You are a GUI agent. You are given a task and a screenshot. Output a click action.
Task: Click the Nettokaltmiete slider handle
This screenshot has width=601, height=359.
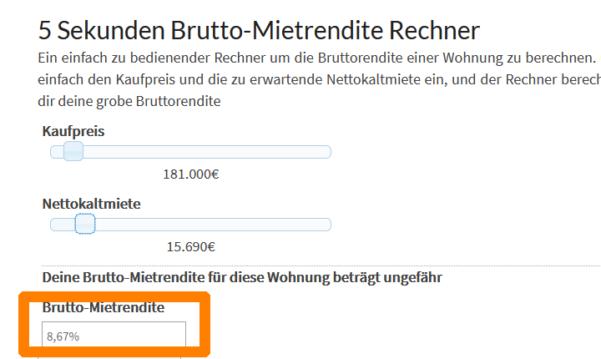[85, 224]
